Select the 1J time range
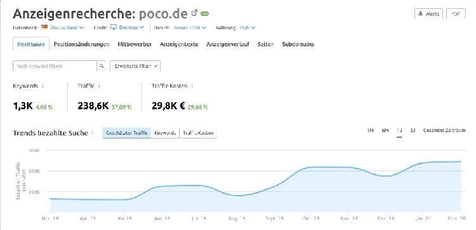 [x=399, y=130]
